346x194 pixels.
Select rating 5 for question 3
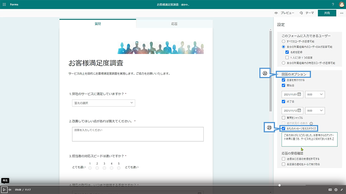(x=119, y=168)
